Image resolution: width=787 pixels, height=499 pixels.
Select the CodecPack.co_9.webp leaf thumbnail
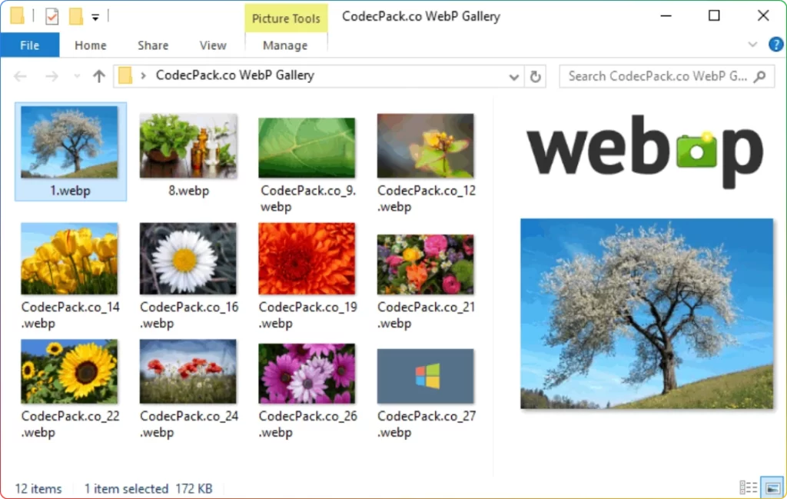307,148
